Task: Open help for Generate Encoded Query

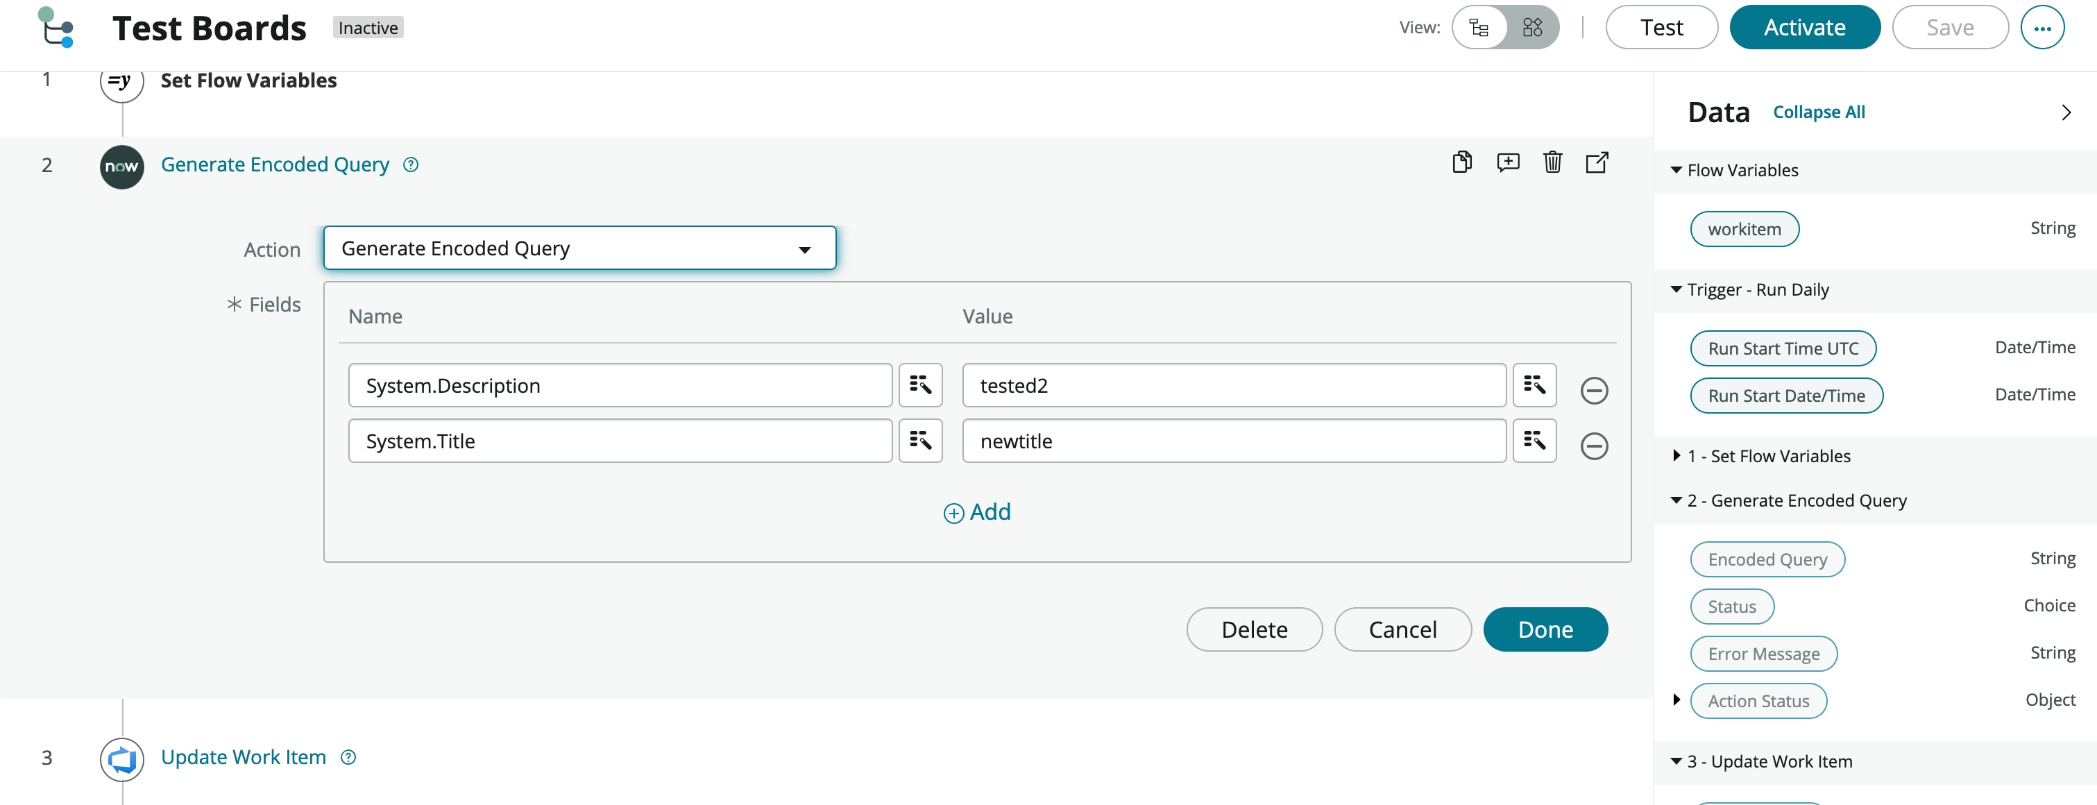Action: coord(410,164)
